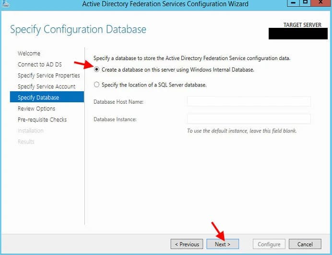Click the default instance hint text

pyautogui.click(x=242, y=131)
